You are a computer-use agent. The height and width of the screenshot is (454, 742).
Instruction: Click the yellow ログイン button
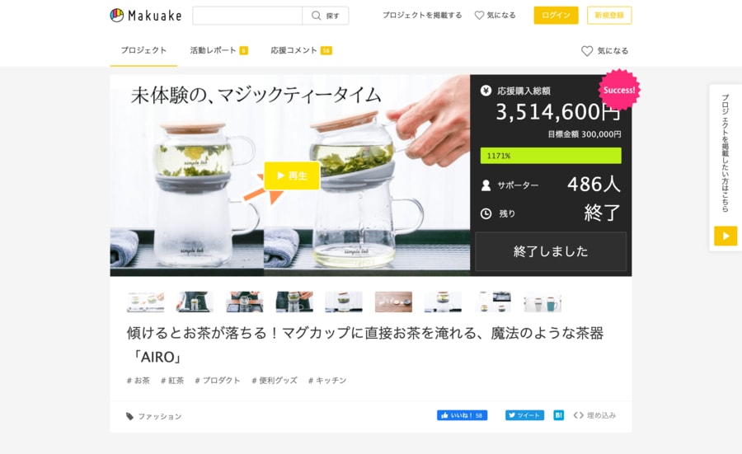[x=556, y=15]
